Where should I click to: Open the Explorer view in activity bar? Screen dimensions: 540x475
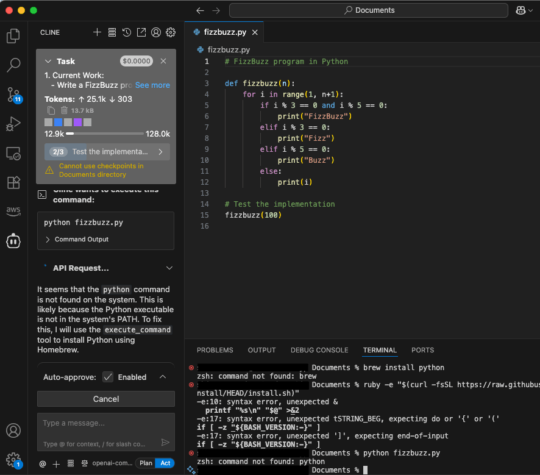click(x=13, y=36)
